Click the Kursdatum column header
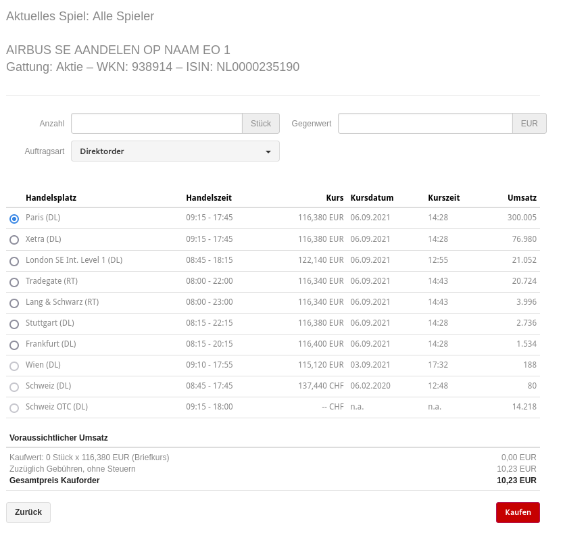Image resolution: width=563 pixels, height=544 pixels. 372,198
